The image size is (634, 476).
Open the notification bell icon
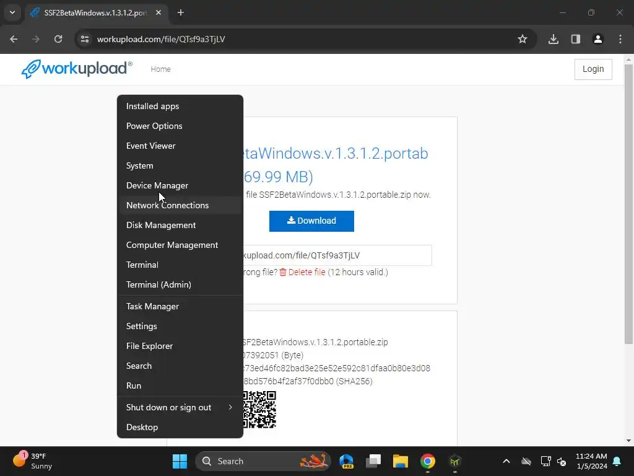tap(617, 461)
